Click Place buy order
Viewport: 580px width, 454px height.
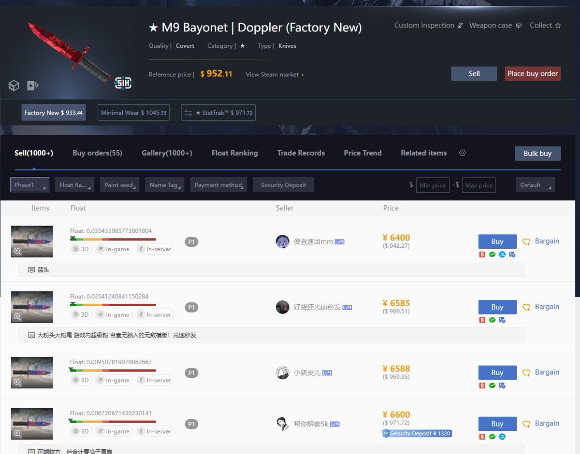(533, 73)
